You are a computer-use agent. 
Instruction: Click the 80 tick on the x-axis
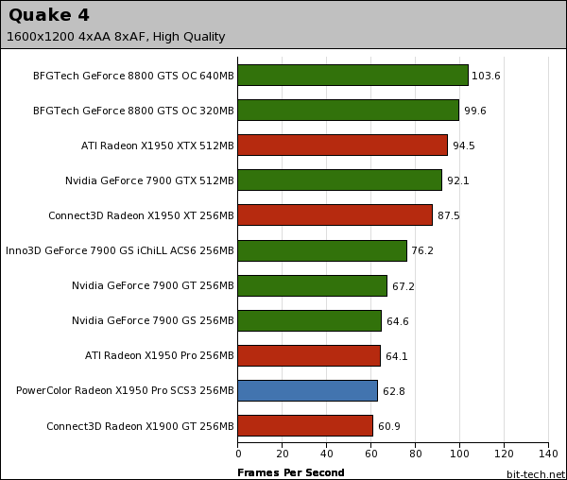(x=416, y=454)
